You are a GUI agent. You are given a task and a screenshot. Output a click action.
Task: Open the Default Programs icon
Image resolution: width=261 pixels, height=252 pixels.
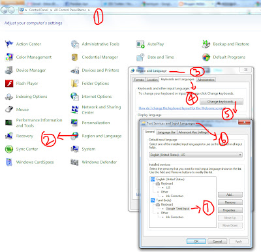(x=206, y=57)
